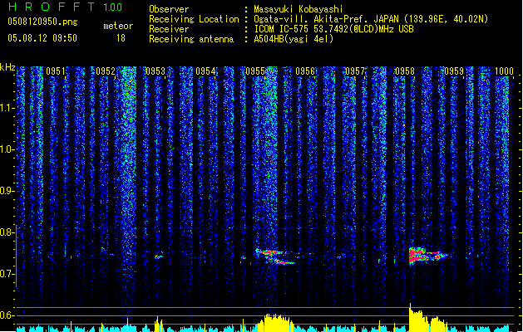Click the 0953 time marker
Screen dimensions: 523x332
click(x=155, y=71)
